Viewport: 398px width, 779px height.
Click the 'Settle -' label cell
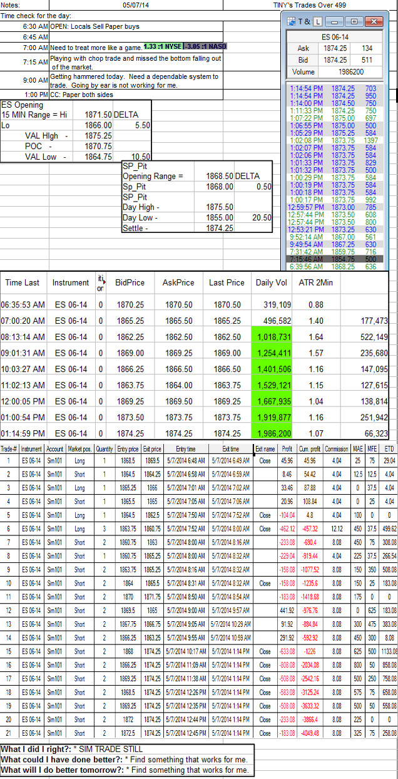pos(158,229)
